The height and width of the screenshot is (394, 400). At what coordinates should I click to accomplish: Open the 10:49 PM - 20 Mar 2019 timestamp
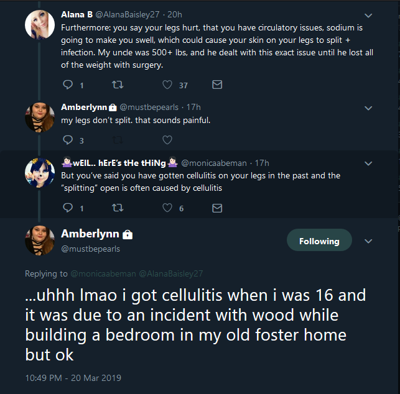point(73,378)
